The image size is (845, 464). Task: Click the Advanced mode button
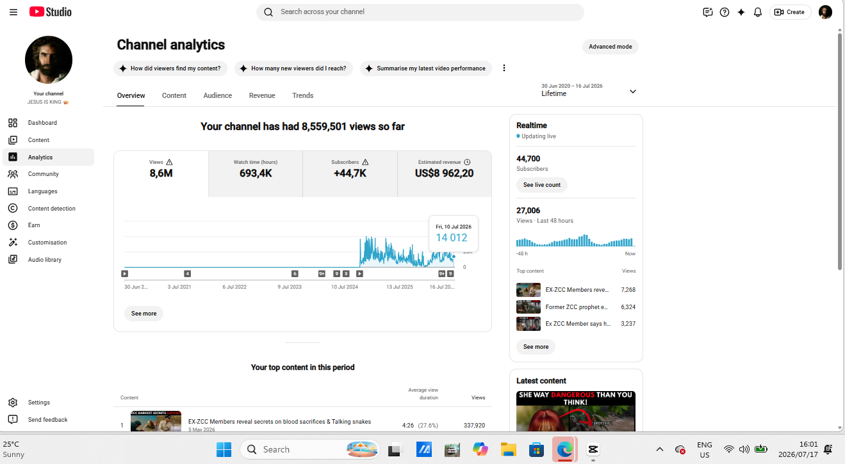pos(611,47)
